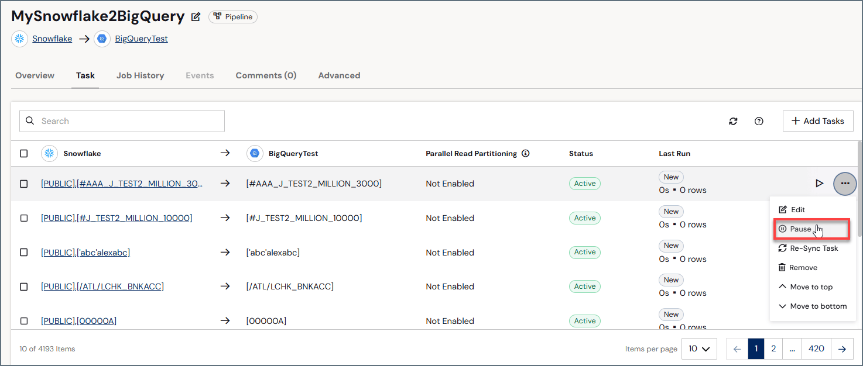
Task: Switch to the Overview tab
Action: 35,75
